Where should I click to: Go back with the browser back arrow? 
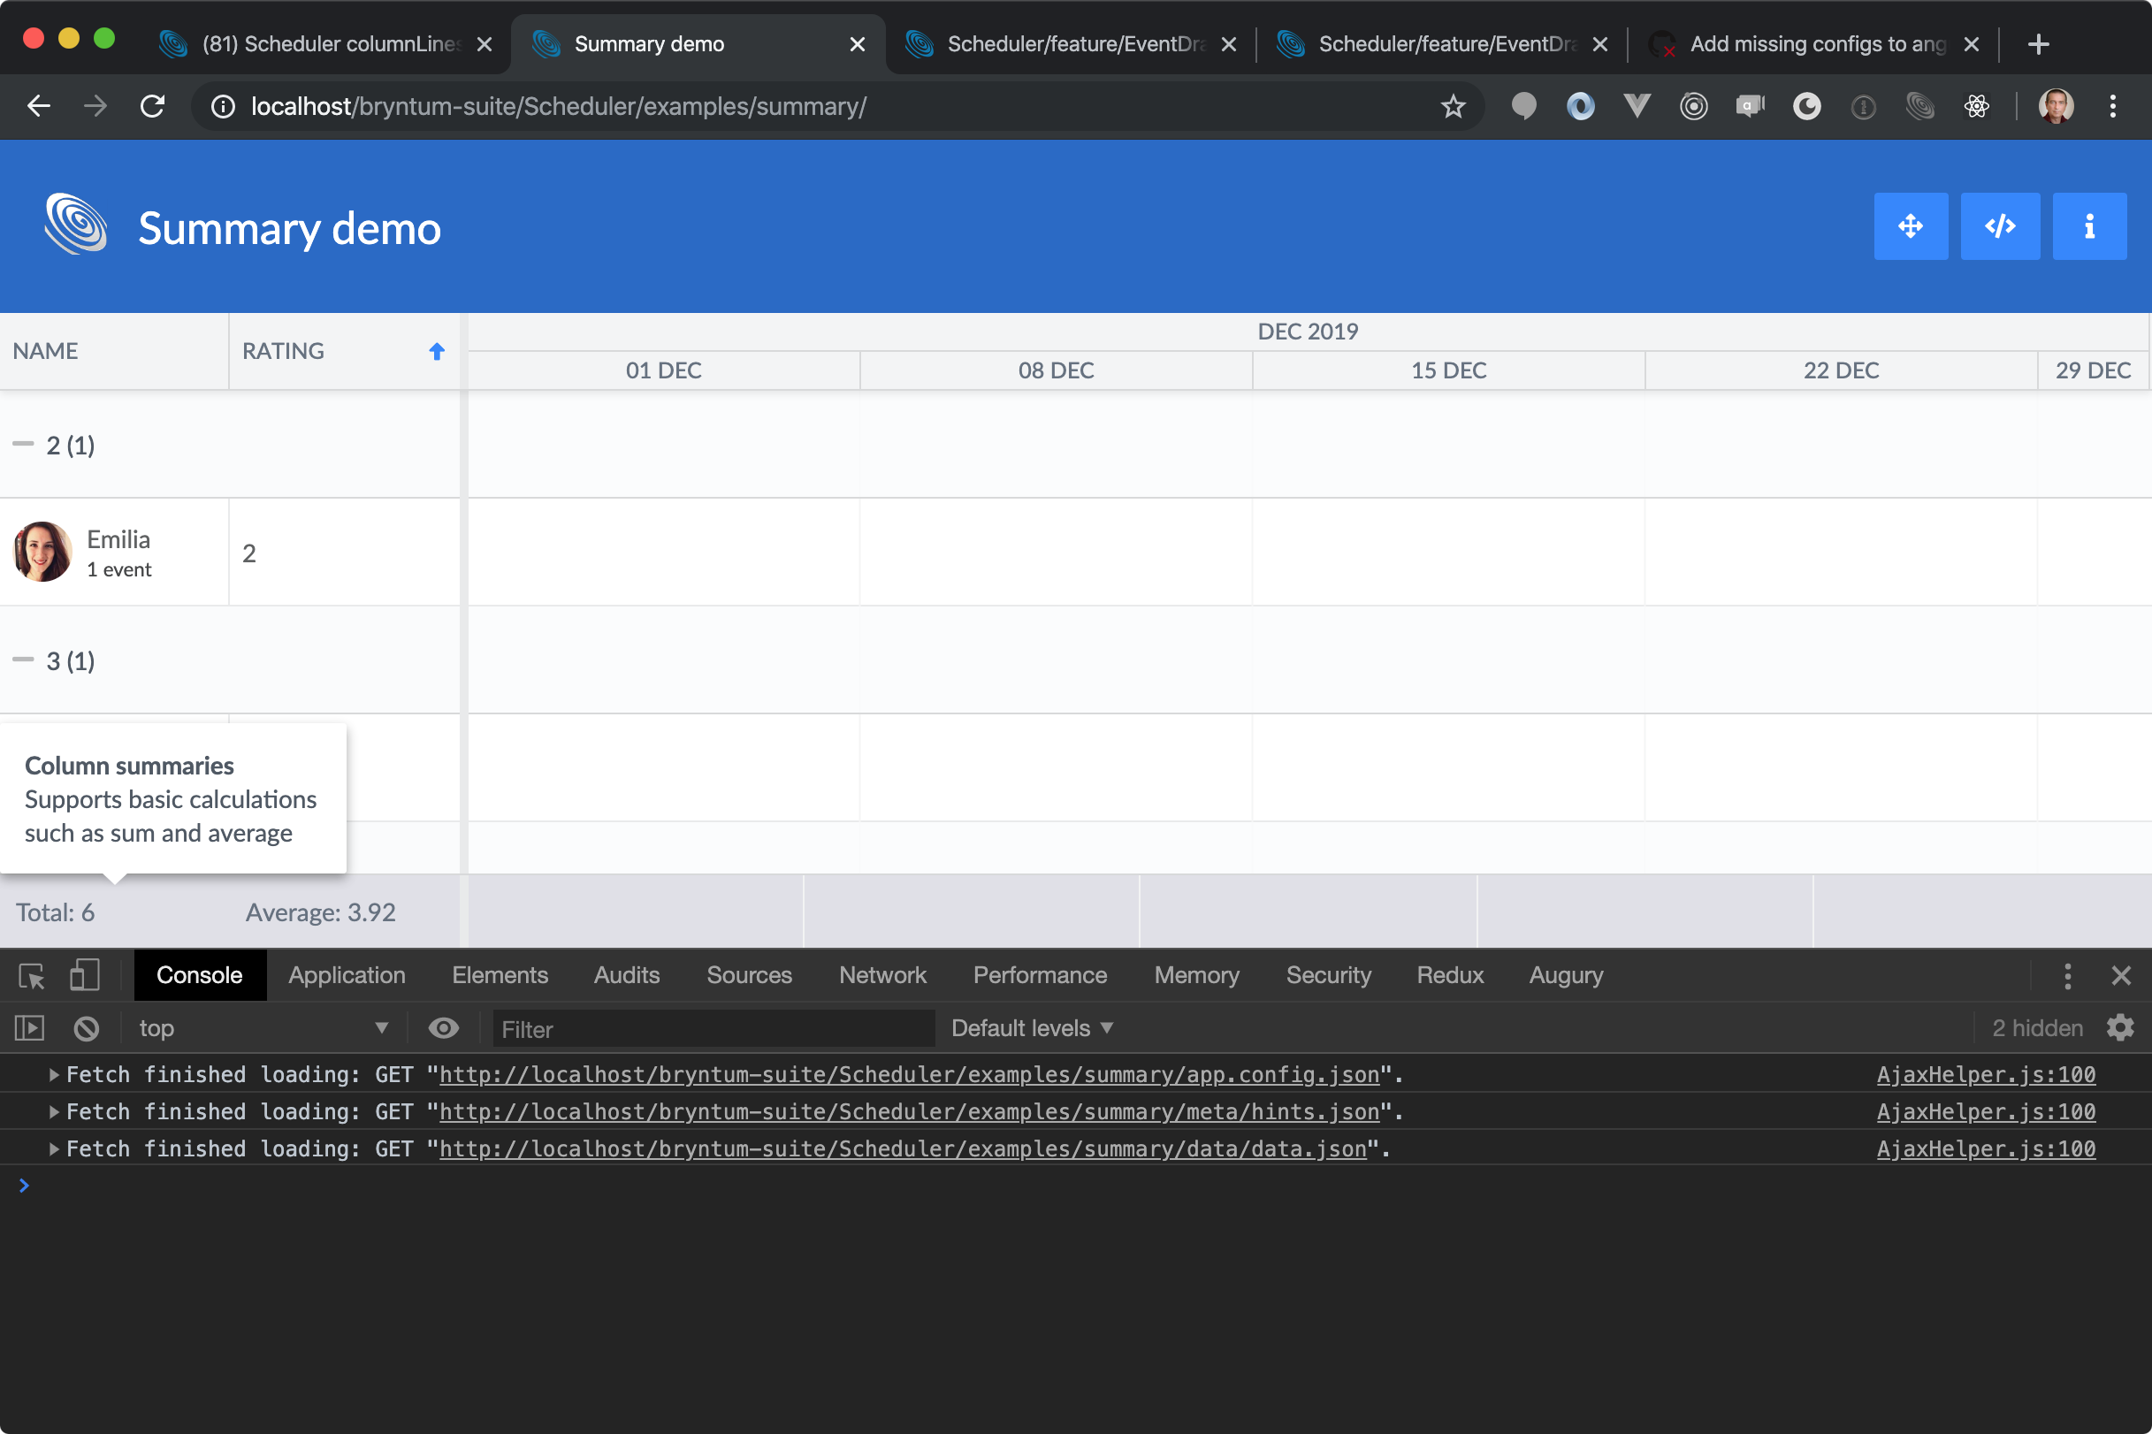click(x=38, y=107)
